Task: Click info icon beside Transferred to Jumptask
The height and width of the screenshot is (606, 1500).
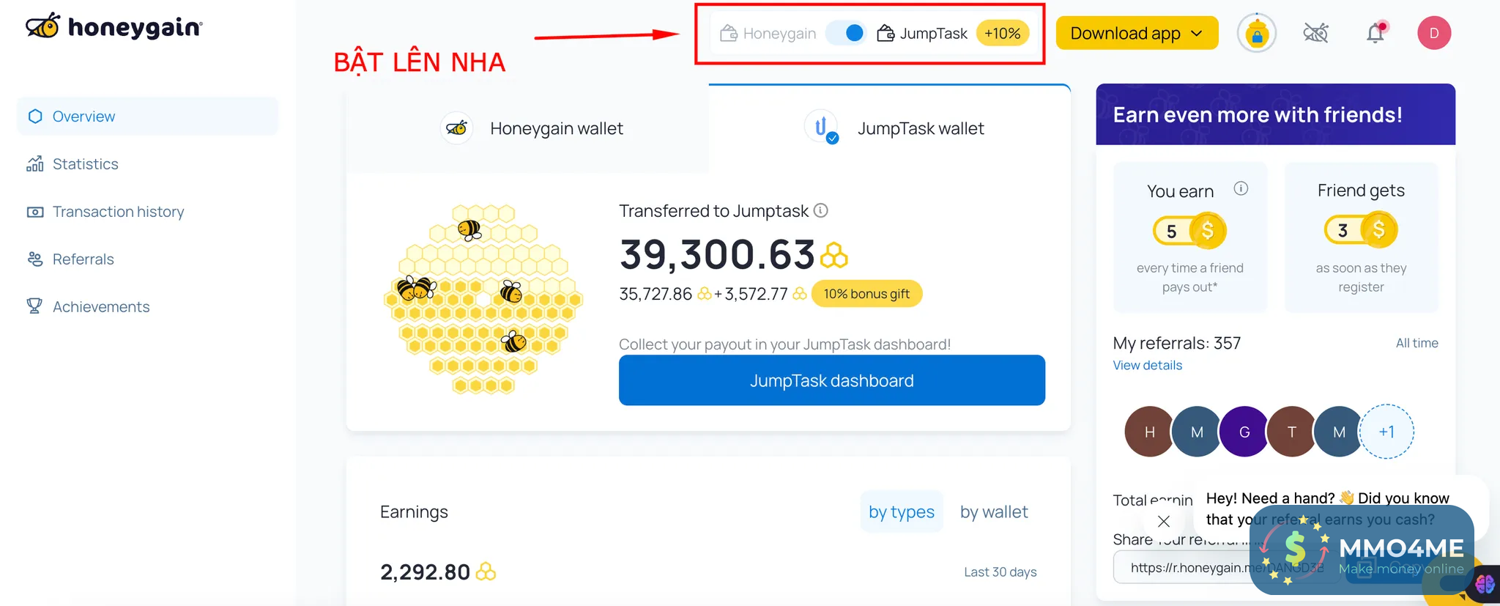Action: pyautogui.click(x=821, y=211)
